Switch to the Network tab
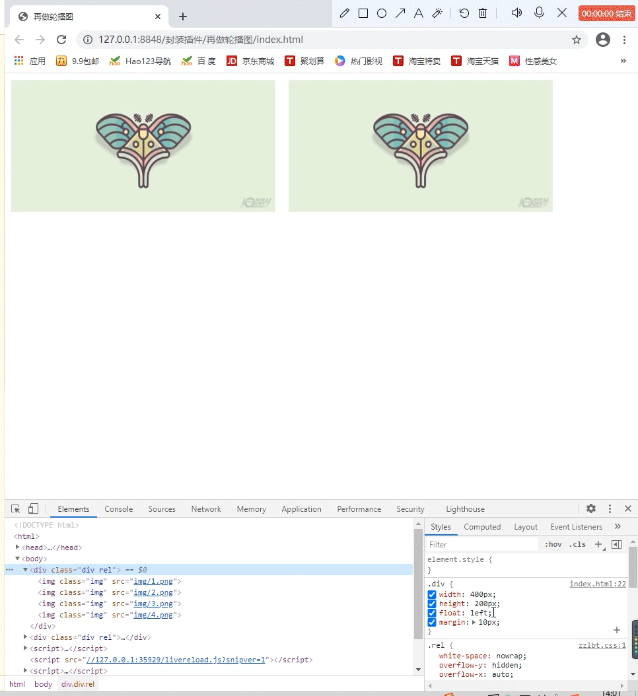This screenshot has height=696, width=638. pyautogui.click(x=206, y=509)
